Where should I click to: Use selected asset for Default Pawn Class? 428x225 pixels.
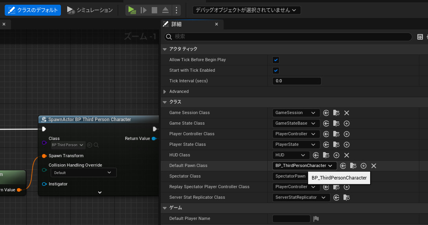(343, 166)
